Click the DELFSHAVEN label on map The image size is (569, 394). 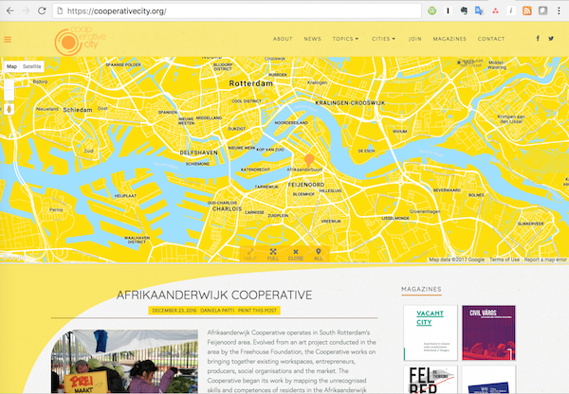(x=199, y=152)
